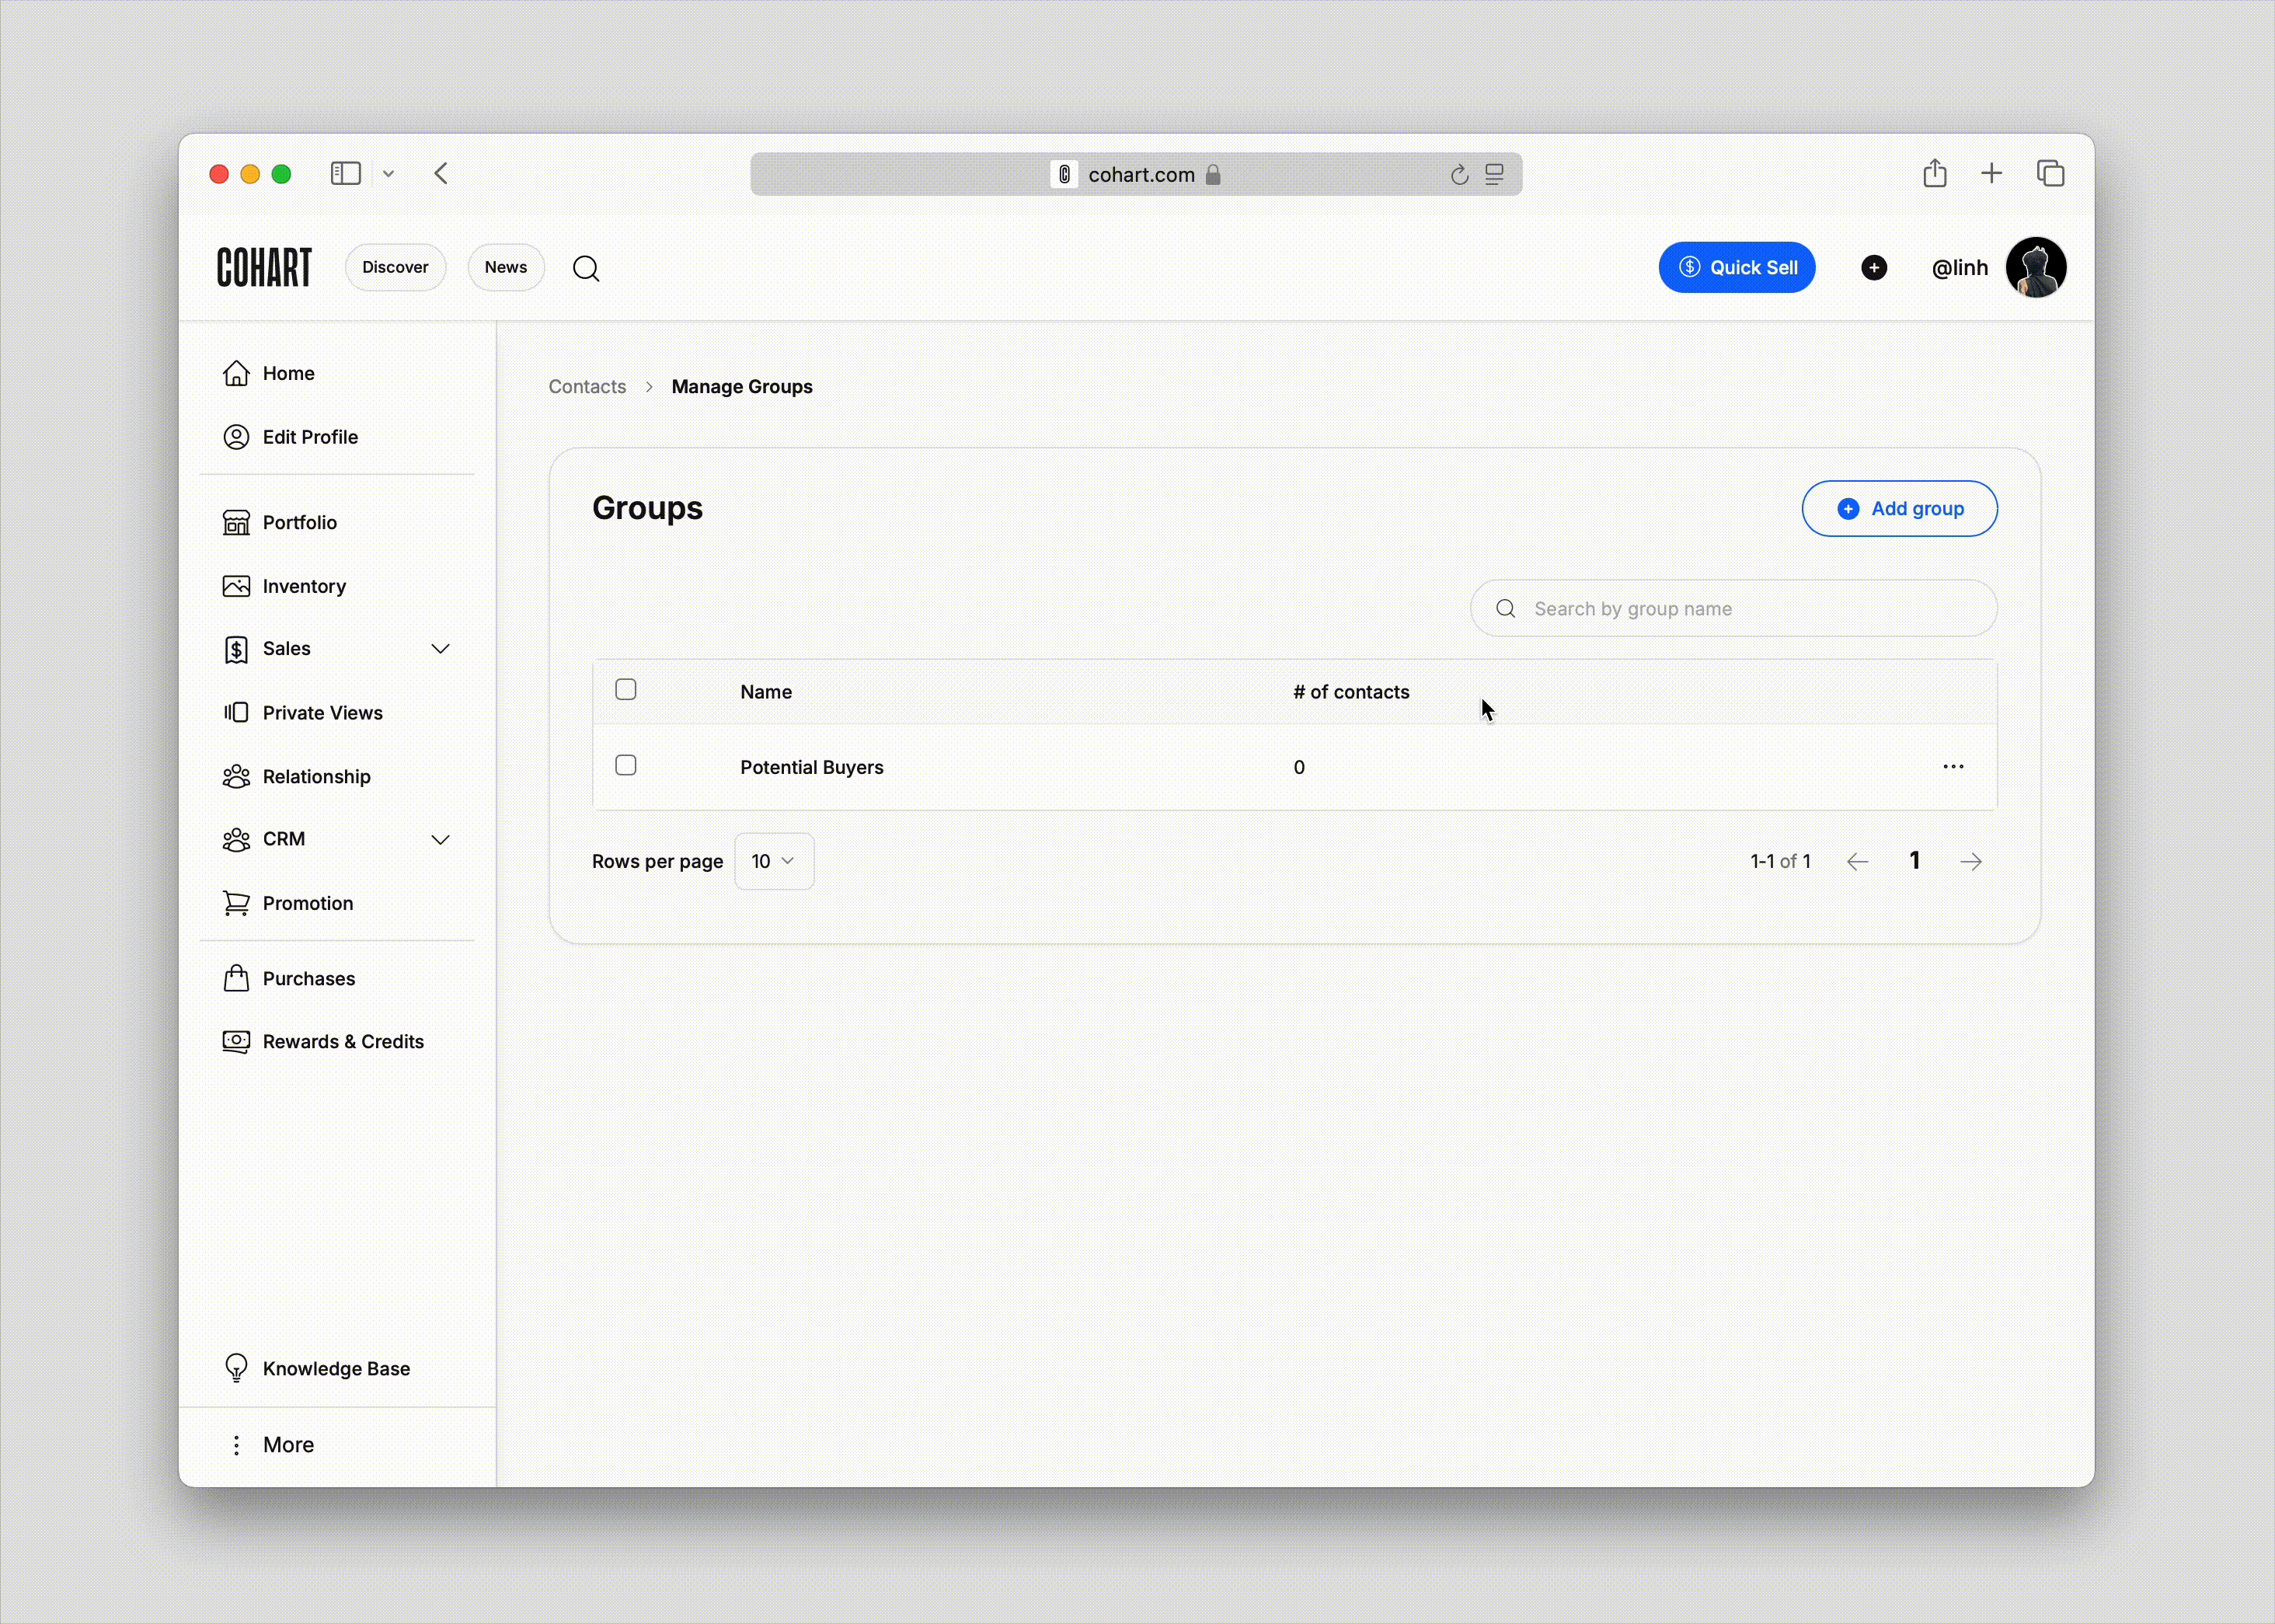Expand the CRM submenu chevron
This screenshot has height=1624, width=2275.
click(x=440, y=840)
